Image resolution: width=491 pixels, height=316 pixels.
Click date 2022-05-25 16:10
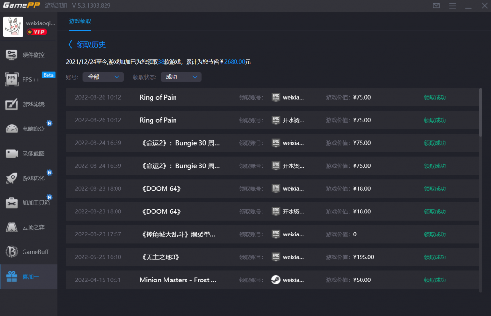click(98, 257)
